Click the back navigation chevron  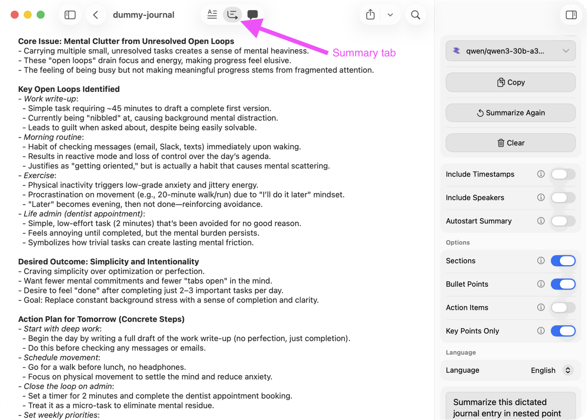96,15
